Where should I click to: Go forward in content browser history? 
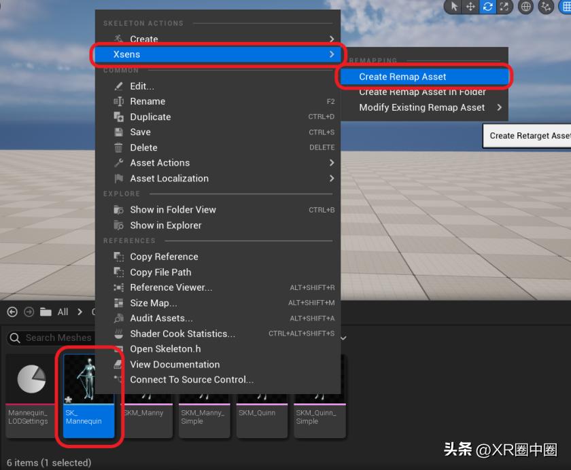29,312
